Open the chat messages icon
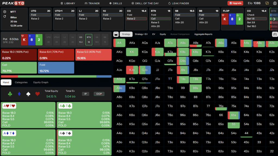The height and width of the screenshot is (156, 278). point(267,3)
